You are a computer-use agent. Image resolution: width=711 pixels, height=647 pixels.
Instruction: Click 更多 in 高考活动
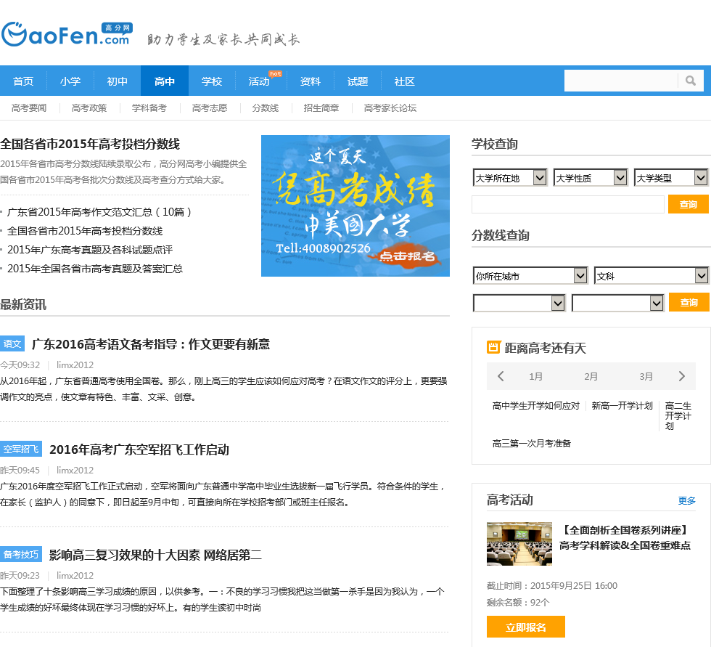click(x=686, y=500)
